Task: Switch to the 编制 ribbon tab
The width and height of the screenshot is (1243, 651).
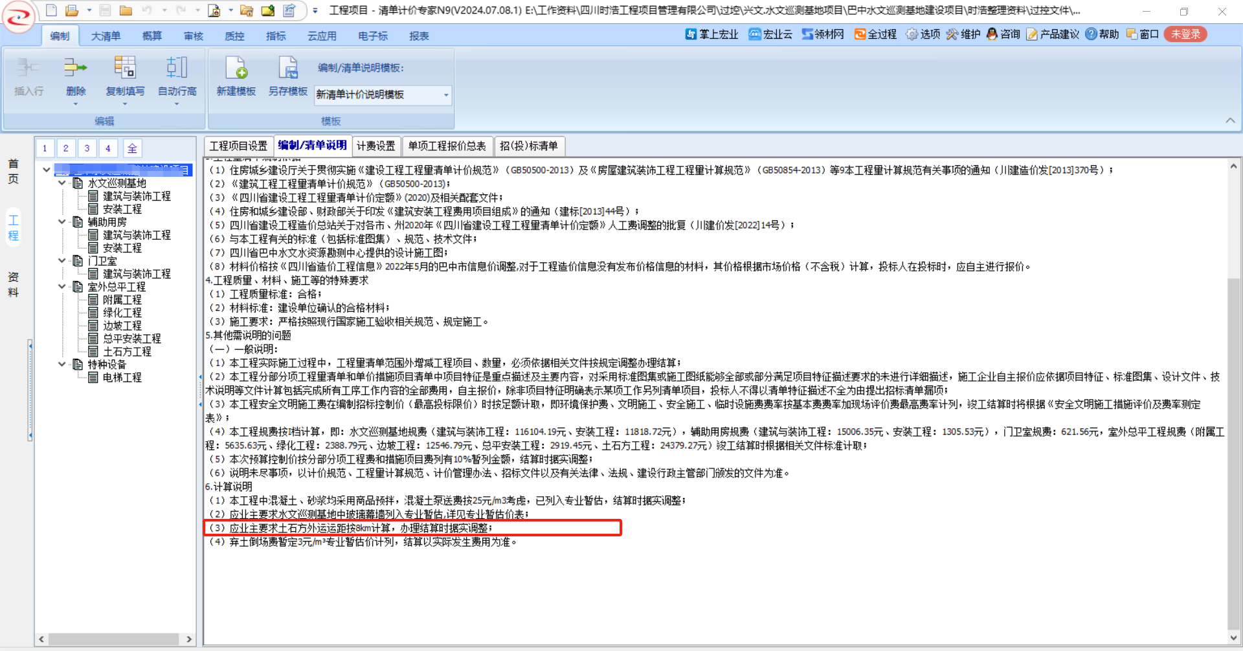Action: click(x=60, y=36)
